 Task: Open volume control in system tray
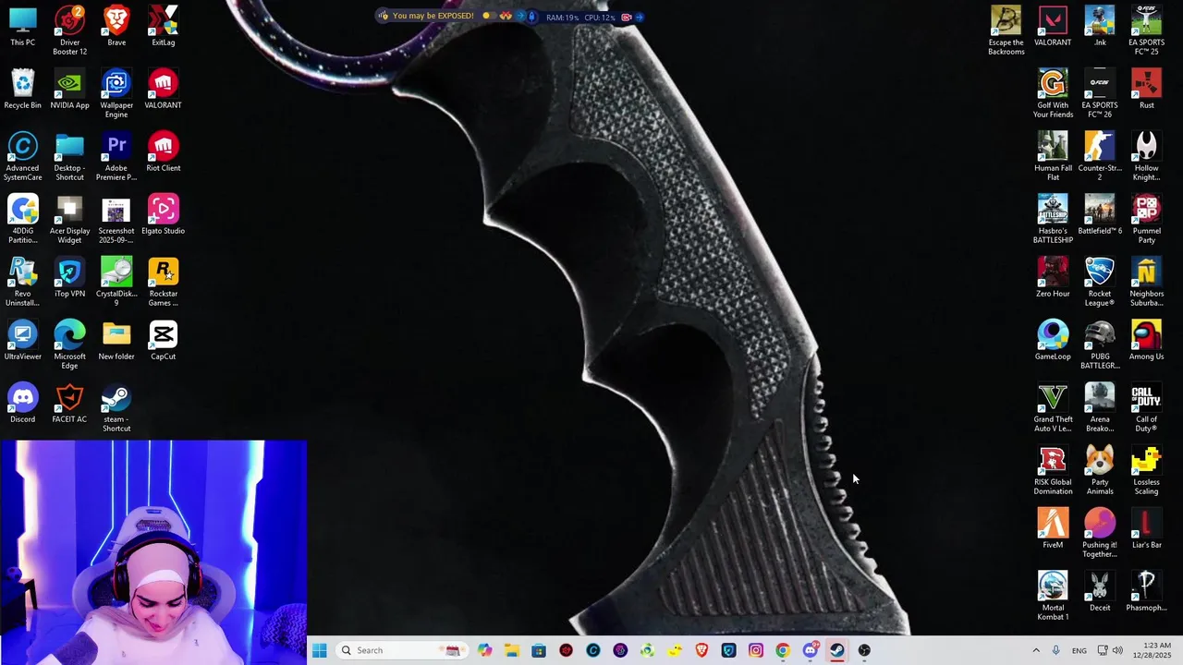coord(1117,650)
